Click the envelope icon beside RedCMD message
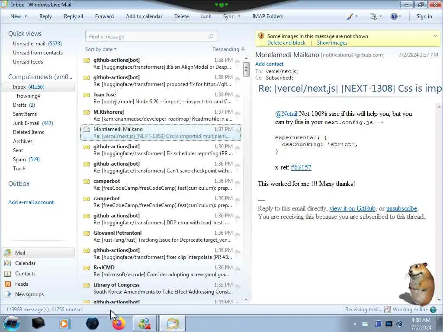 (x=87, y=268)
